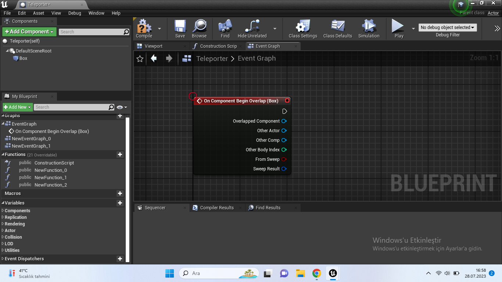Add a new macro with plus button
This screenshot has height=282, width=502.
click(x=120, y=194)
